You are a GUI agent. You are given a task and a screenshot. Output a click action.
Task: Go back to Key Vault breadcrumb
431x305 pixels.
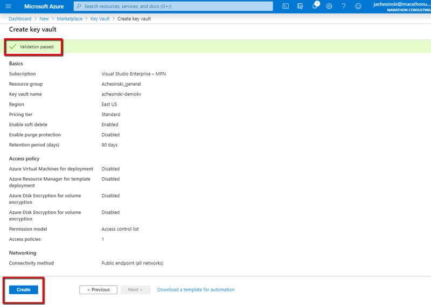point(100,19)
